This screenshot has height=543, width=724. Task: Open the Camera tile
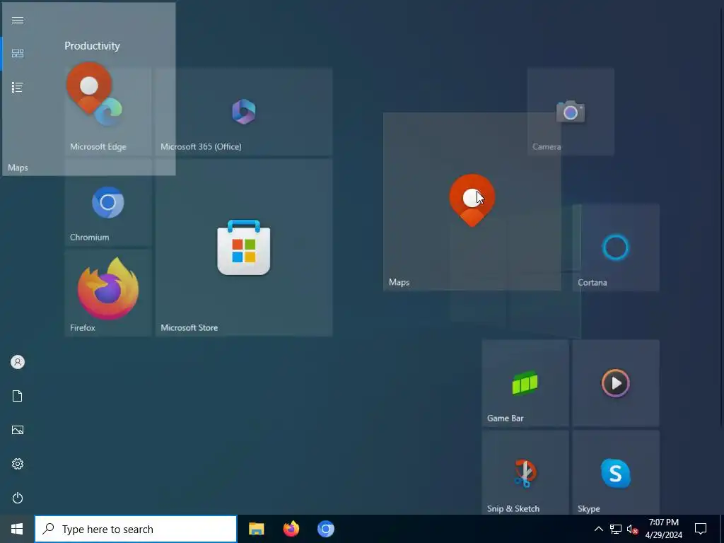571,112
